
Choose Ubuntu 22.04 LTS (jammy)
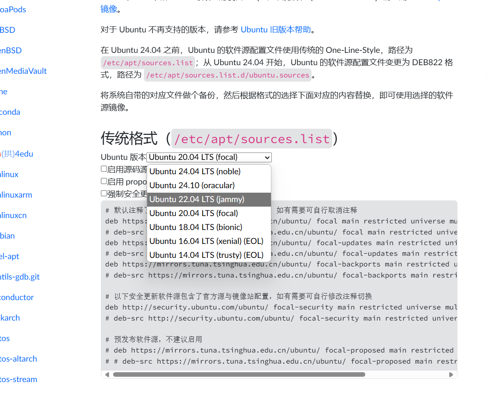click(209, 199)
